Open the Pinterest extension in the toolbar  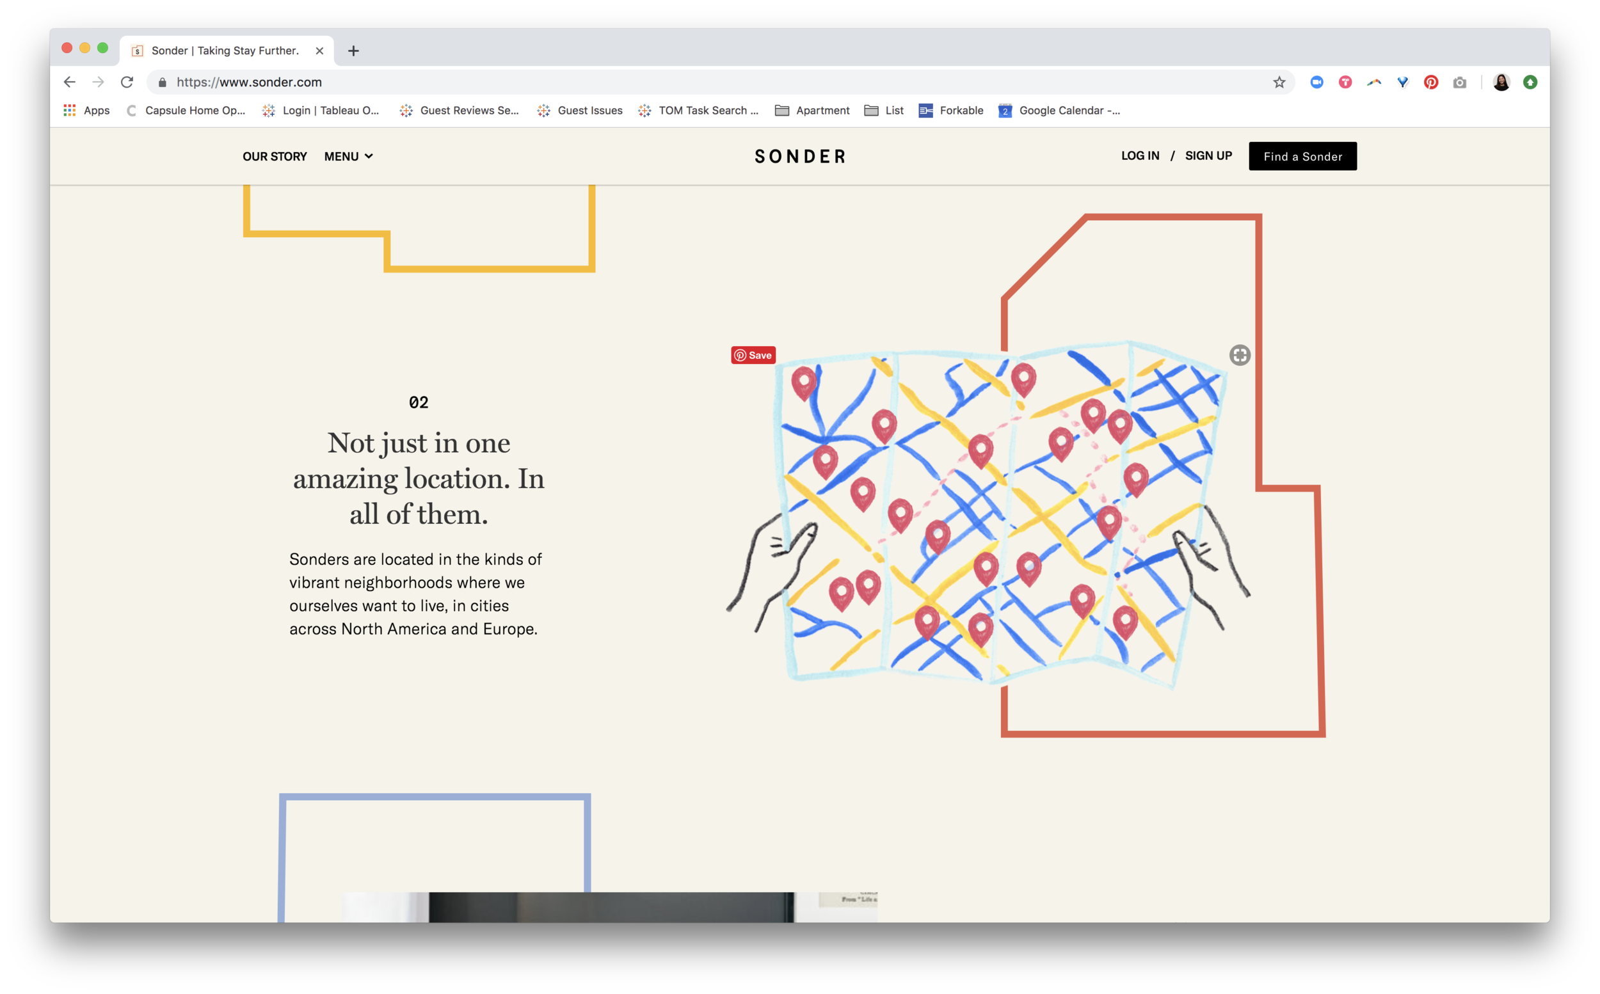click(x=1431, y=82)
